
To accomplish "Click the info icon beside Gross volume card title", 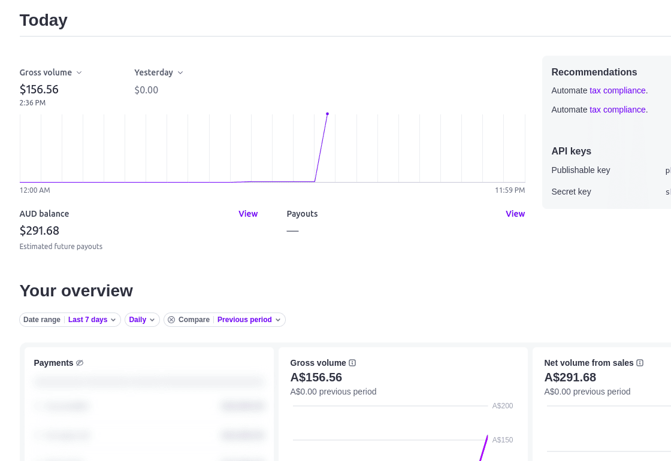I will [x=352, y=363].
